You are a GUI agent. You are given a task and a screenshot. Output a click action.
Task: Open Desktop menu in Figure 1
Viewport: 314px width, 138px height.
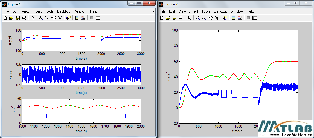[64, 11]
